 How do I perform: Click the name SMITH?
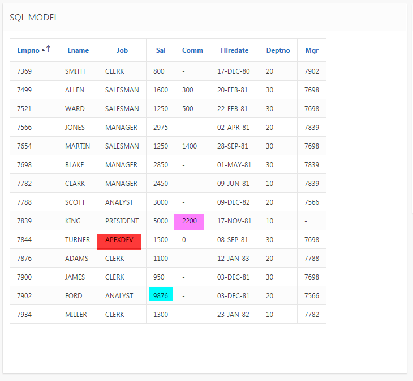tap(75, 71)
